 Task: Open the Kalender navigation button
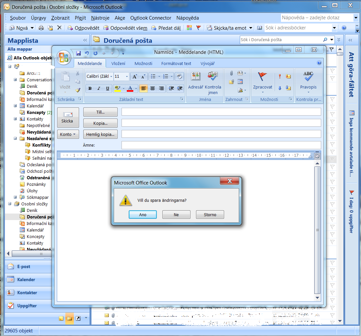point(28,280)
